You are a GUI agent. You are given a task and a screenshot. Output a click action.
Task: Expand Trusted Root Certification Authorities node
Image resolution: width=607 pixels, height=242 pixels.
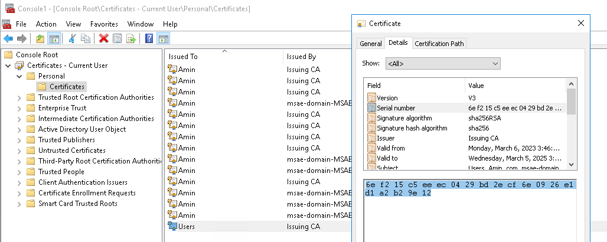(x=19, y=97)
